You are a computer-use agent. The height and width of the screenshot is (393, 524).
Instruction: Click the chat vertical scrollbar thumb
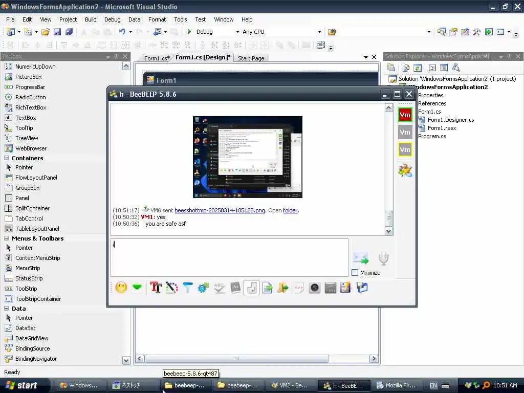click(x=389, y=218)
